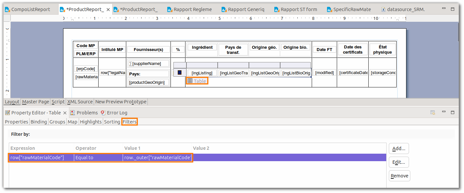
Task: Select the [erpCode] data item
Action: [86, 69]
